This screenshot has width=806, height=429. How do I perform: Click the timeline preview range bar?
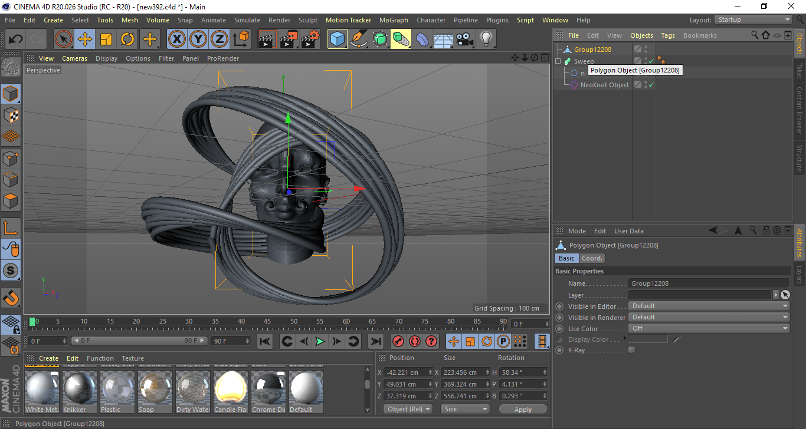(139, 341)
